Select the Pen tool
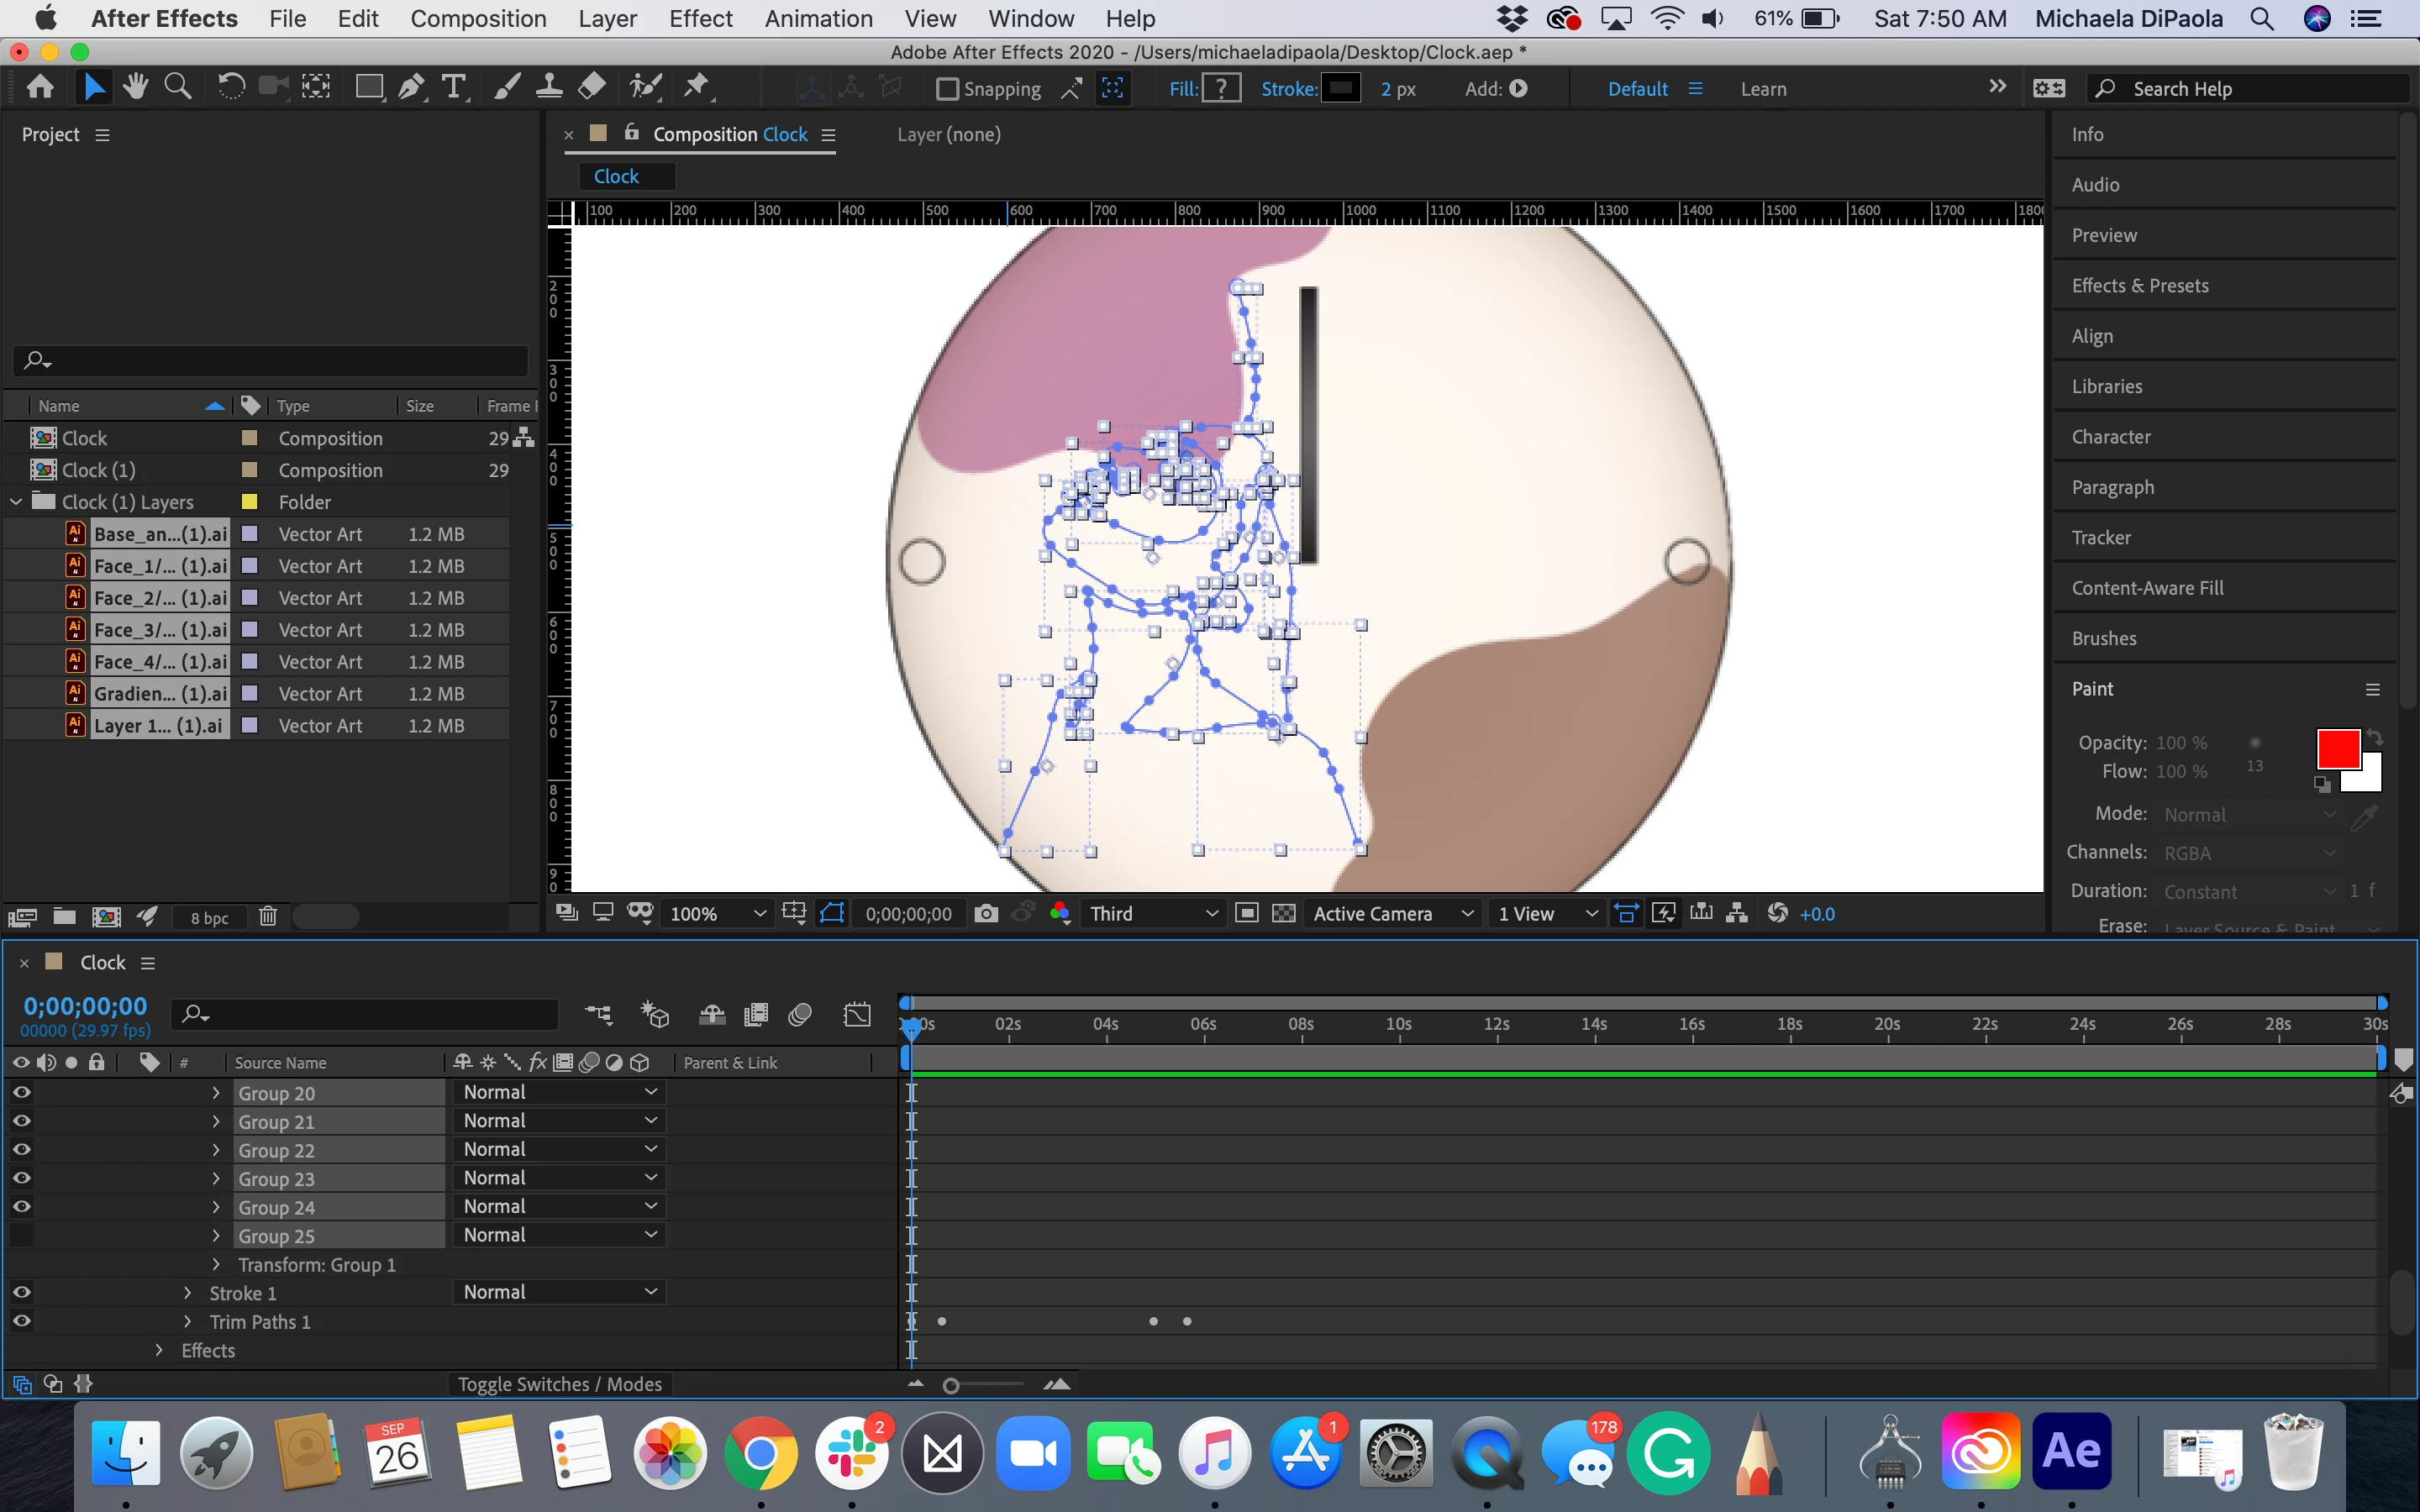The width and height of the screenshot is (2420, 1512). tap(410, 88)
